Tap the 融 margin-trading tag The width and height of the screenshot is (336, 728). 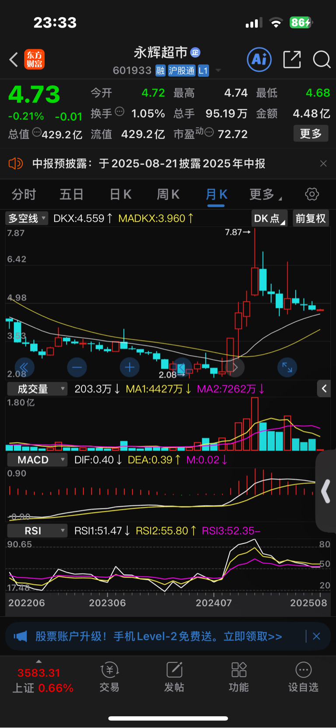pyautogui.click(x=161, y=70)
